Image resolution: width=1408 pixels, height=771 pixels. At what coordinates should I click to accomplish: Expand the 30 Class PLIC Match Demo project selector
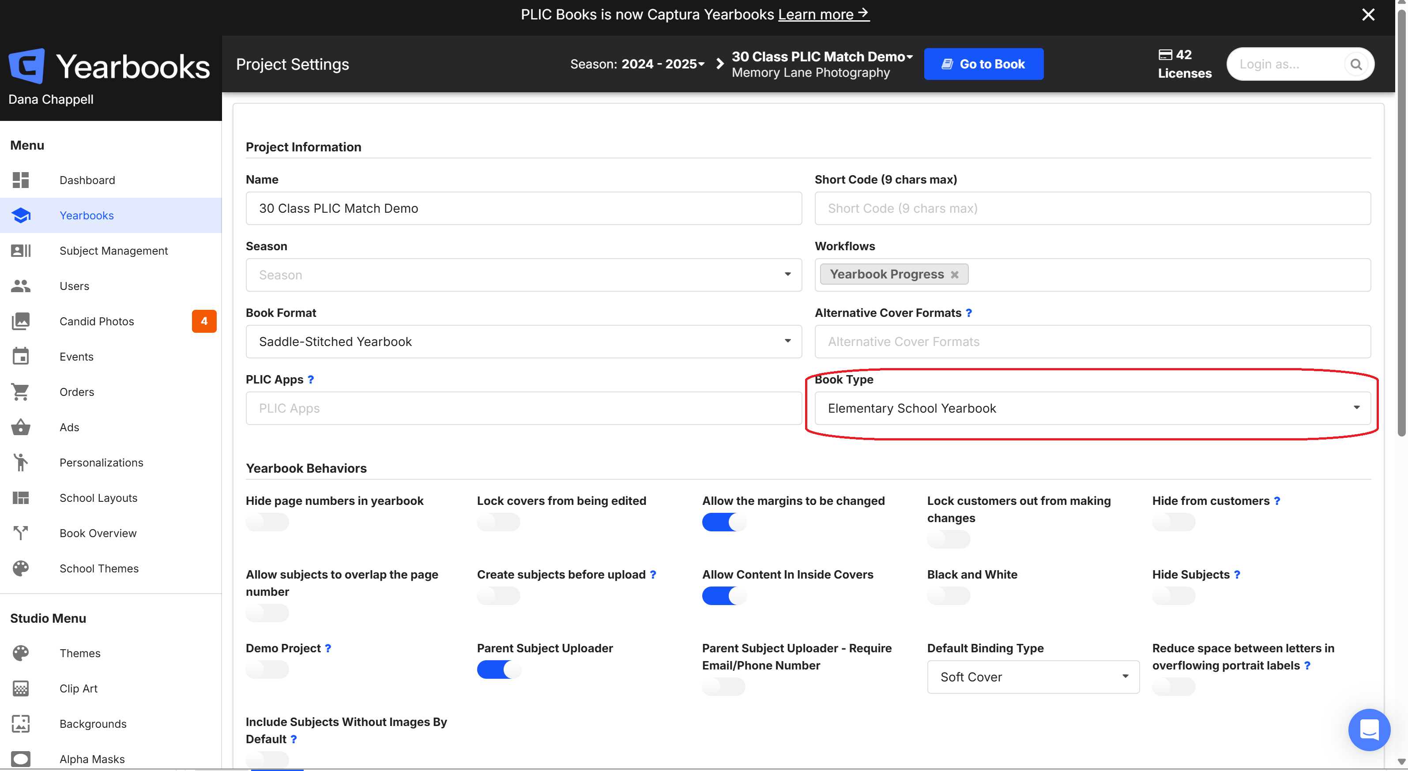click(x=822, y=56)
